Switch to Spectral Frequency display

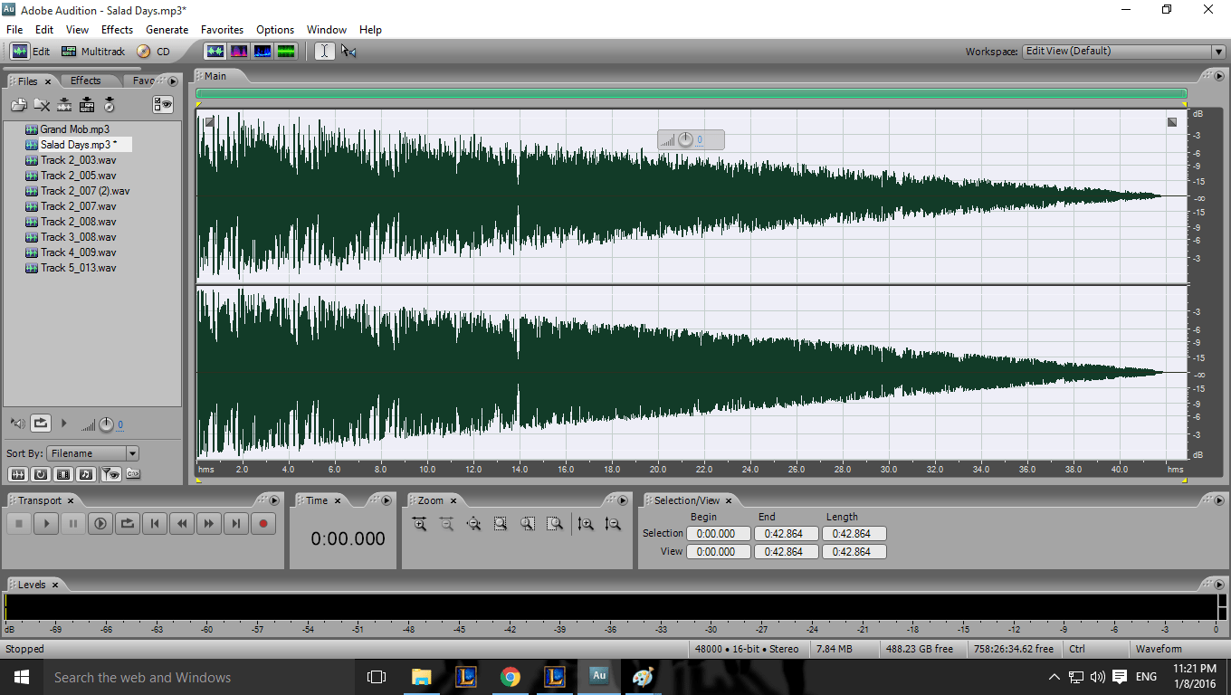239,52
